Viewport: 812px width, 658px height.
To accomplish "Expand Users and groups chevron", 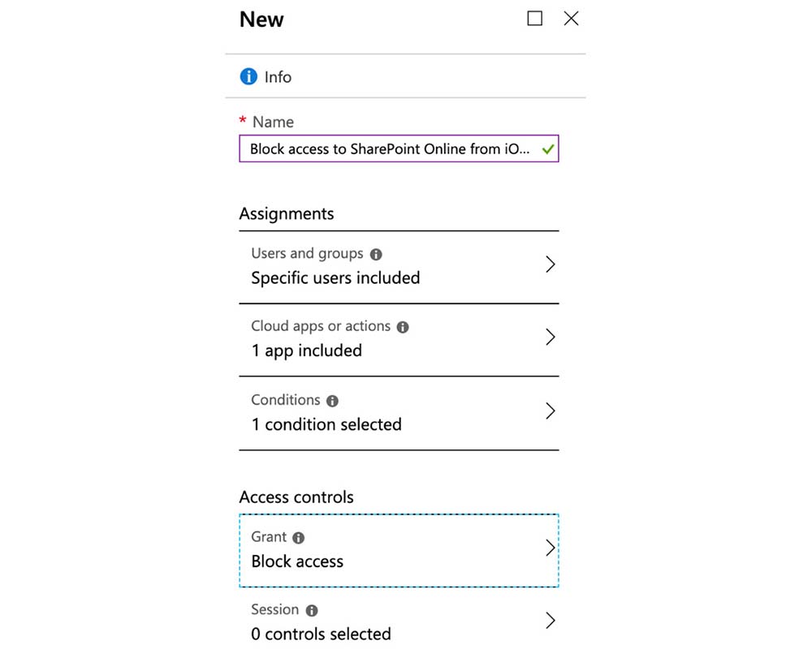I will tap(550, 264).
